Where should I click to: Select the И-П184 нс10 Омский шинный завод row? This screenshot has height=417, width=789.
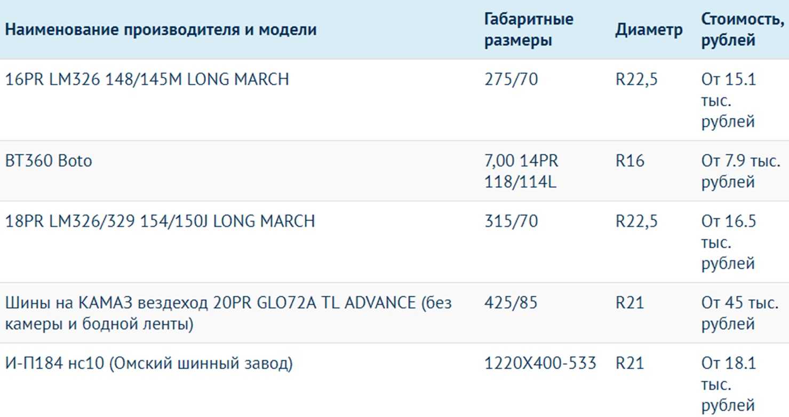(149, 364)
